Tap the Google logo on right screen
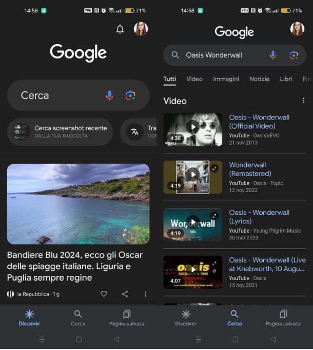The width and height of the screenshot is (313, 350). point(234,32)
